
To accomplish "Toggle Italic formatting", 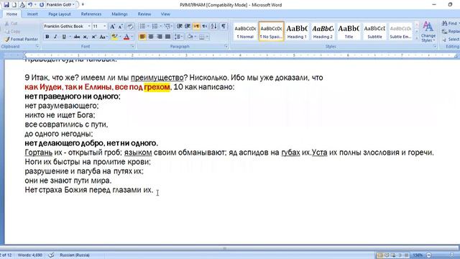I will click(x=55, y=37).
